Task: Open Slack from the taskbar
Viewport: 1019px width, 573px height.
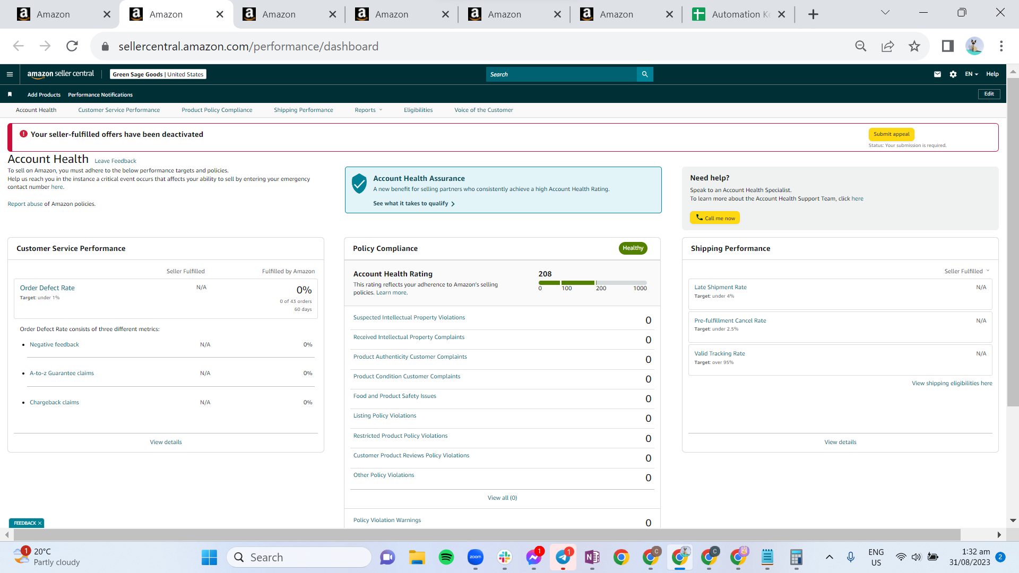Action: click(505, 557)
